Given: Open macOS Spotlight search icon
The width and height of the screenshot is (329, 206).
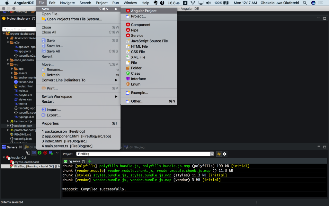Looking at the screenshot, I should [305, 3].
